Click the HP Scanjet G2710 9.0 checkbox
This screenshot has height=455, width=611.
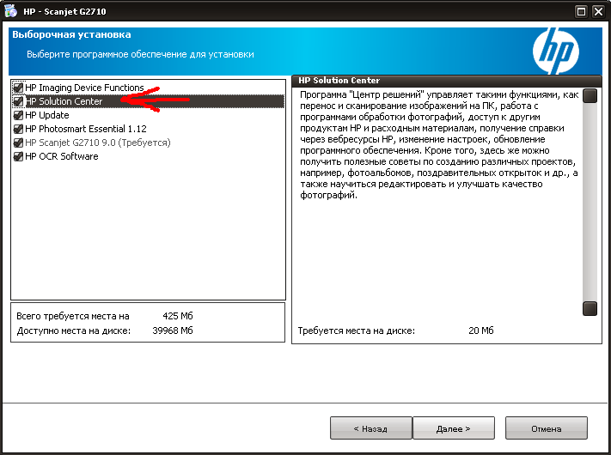tap(18, 143)
